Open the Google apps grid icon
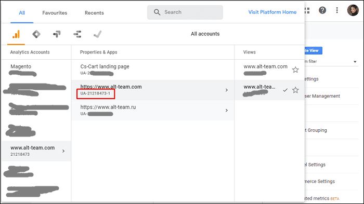The height and width of the screenshot is (204, 364). tap(307, 10)
